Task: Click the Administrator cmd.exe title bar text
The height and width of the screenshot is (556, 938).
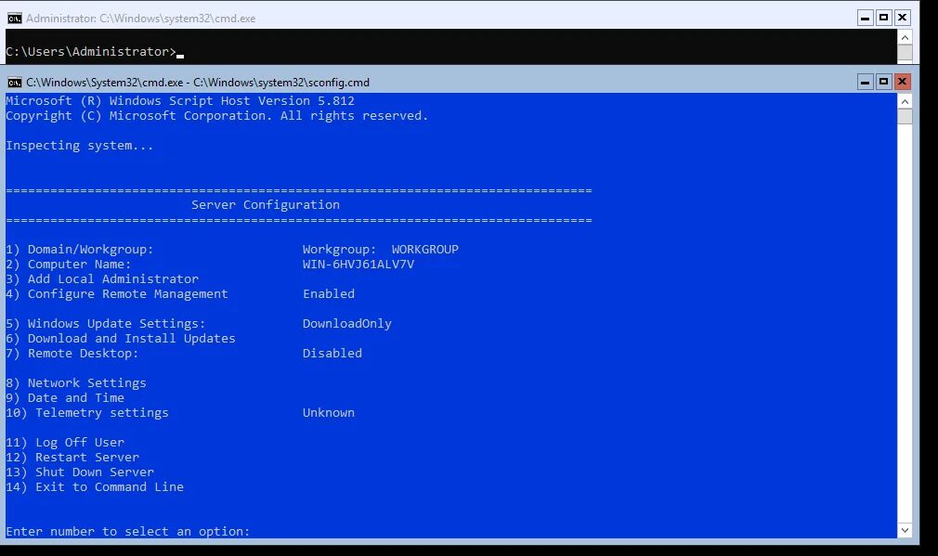Action: [x=140, y=19]
